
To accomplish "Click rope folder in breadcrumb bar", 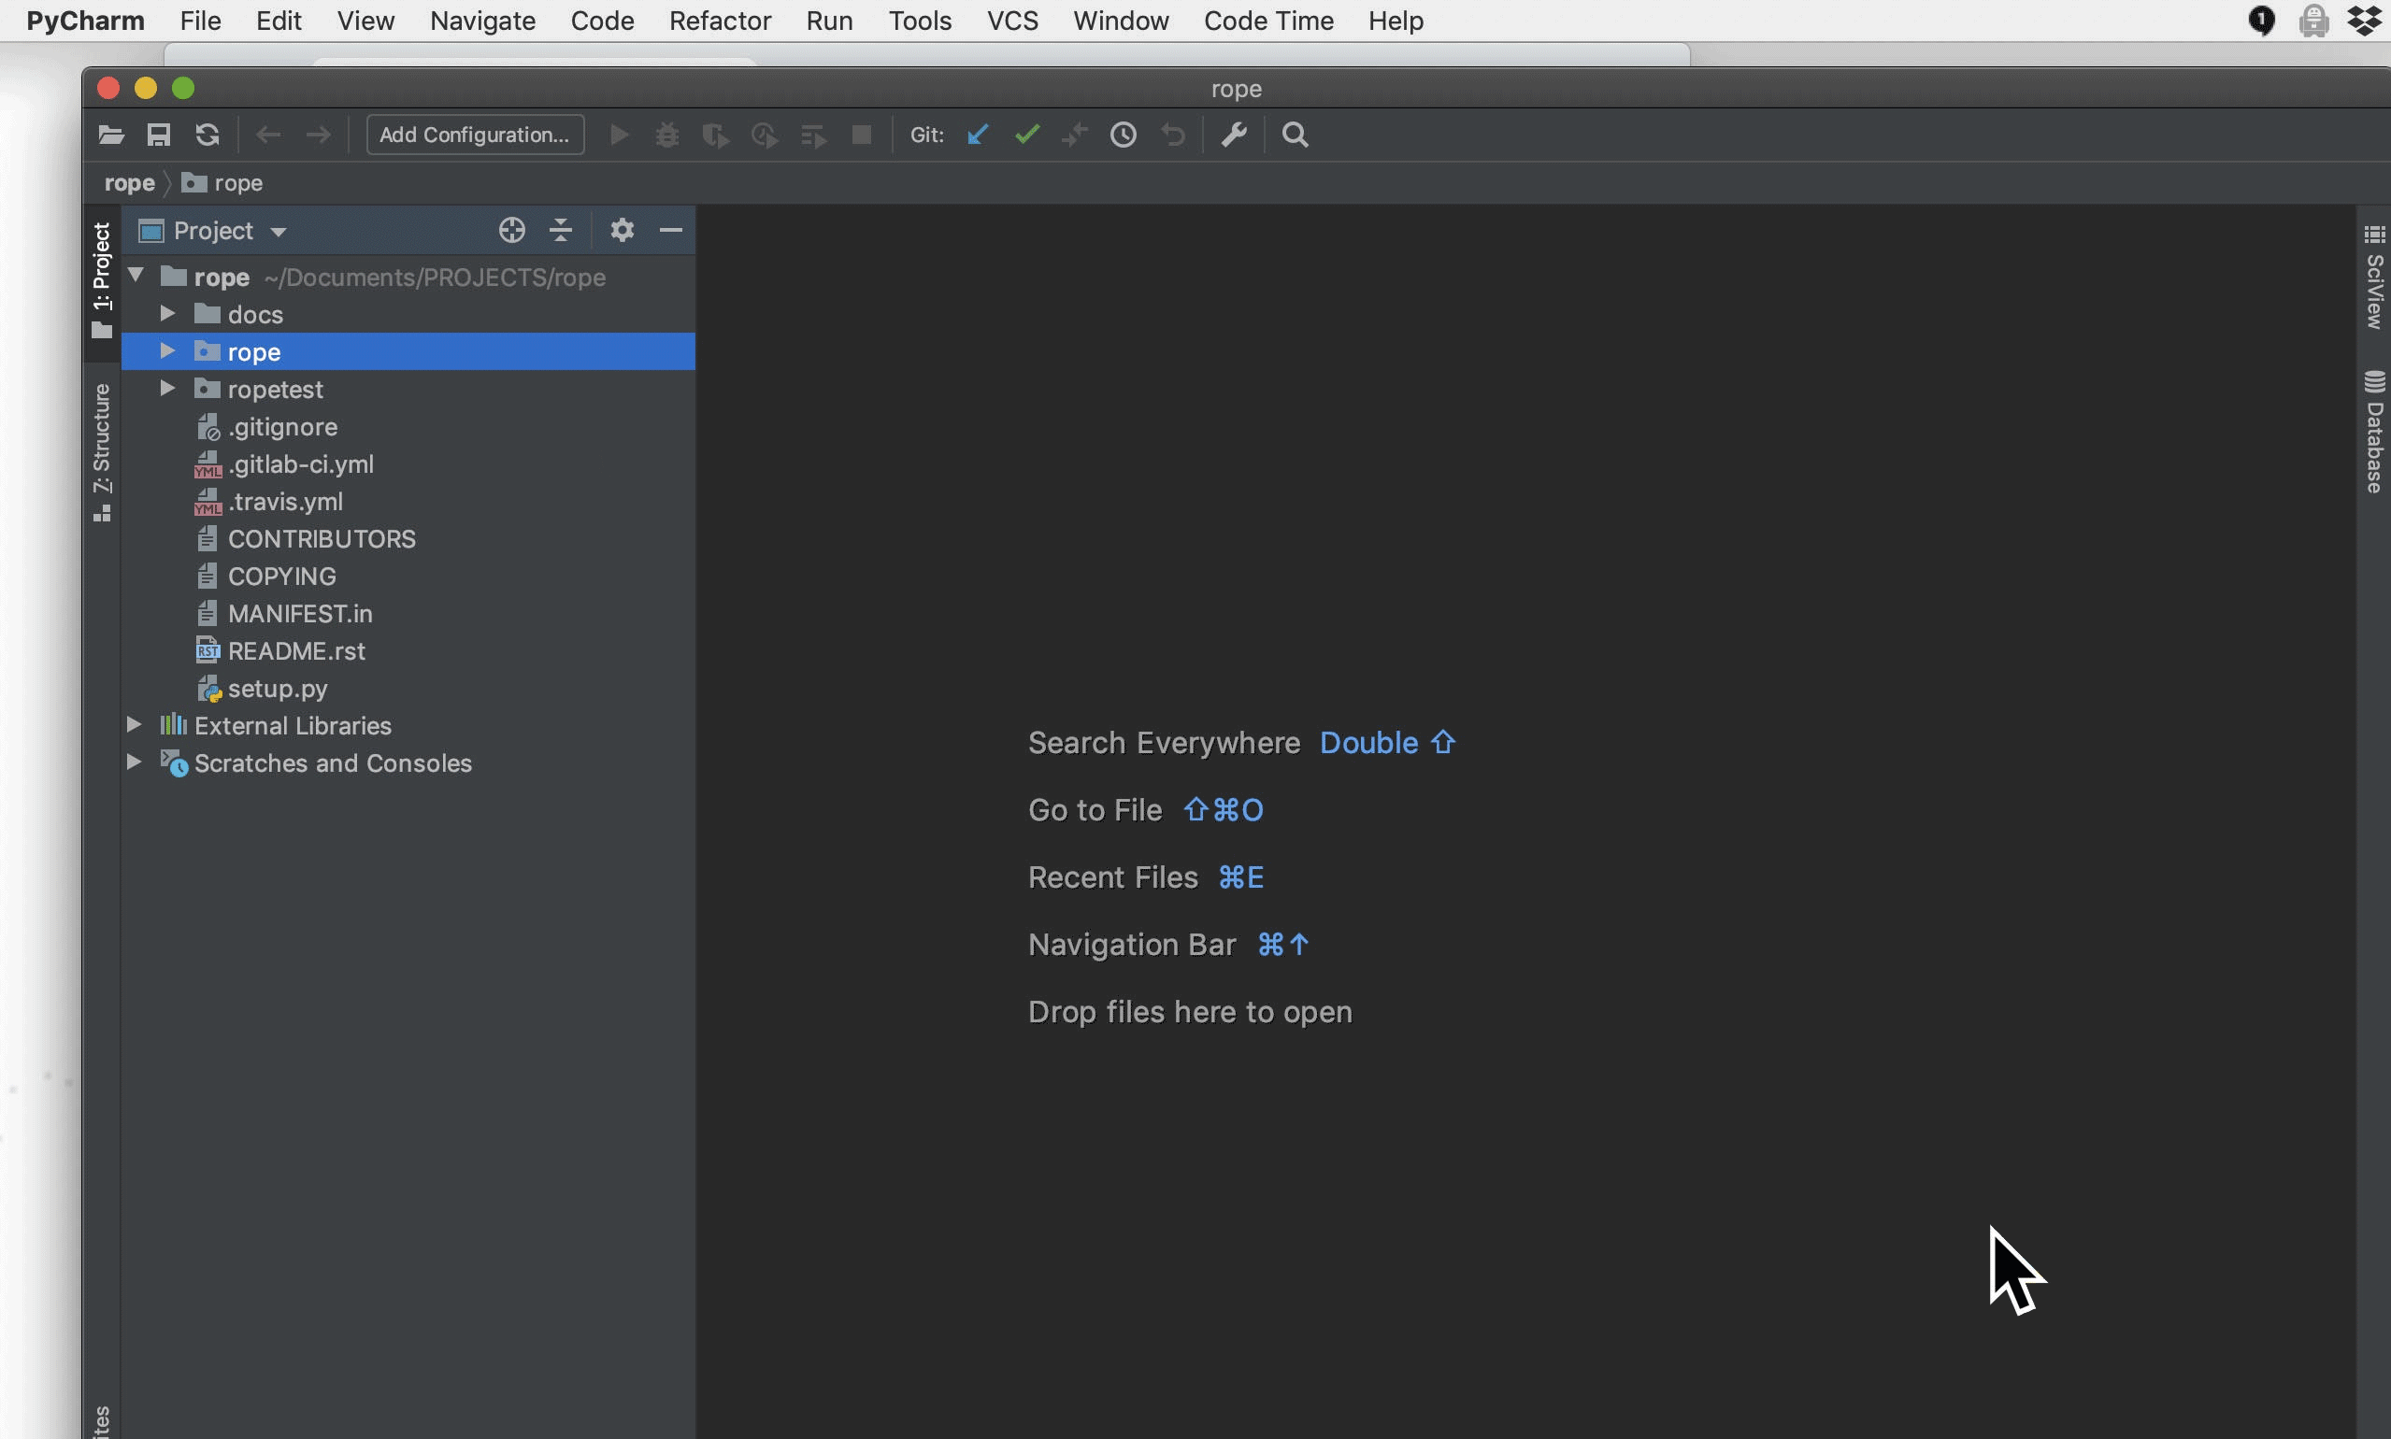I will coord(222,182).
